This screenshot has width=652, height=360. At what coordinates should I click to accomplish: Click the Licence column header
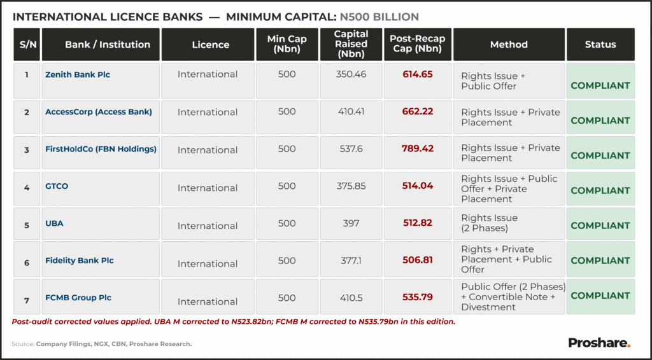pyautogui.click(x=210, y=45)
